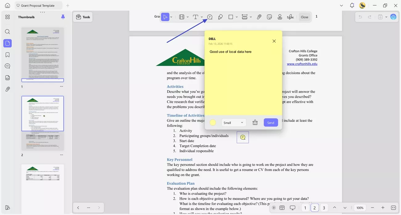Go back with the left navigation arrow
The height and width of the screenshot is (215, 401).
(x=78, y=208)
